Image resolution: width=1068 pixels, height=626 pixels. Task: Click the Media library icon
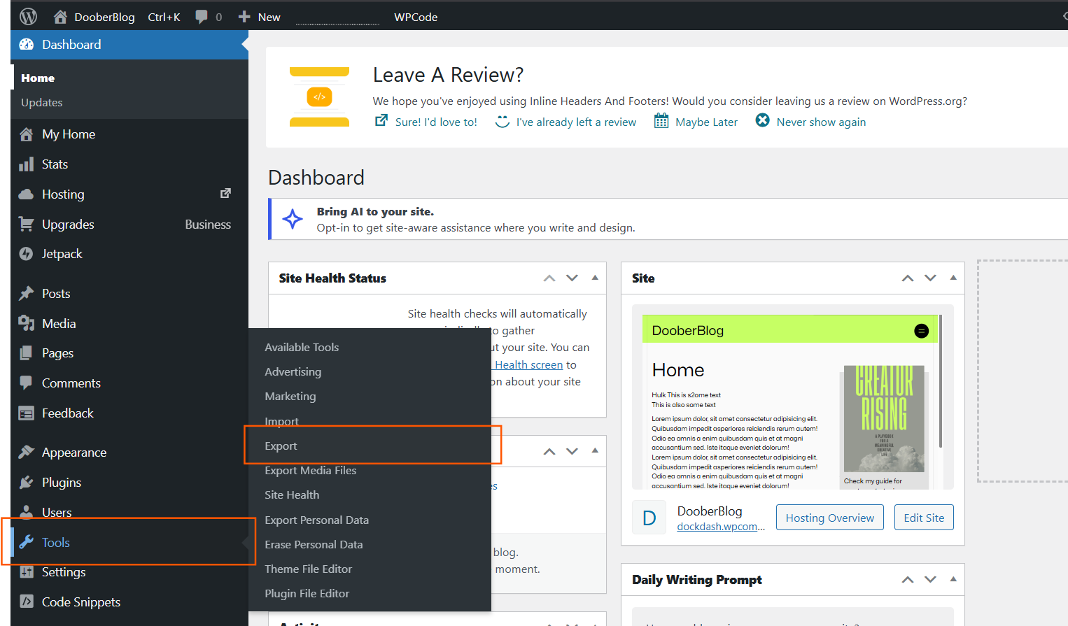point(27,323)
